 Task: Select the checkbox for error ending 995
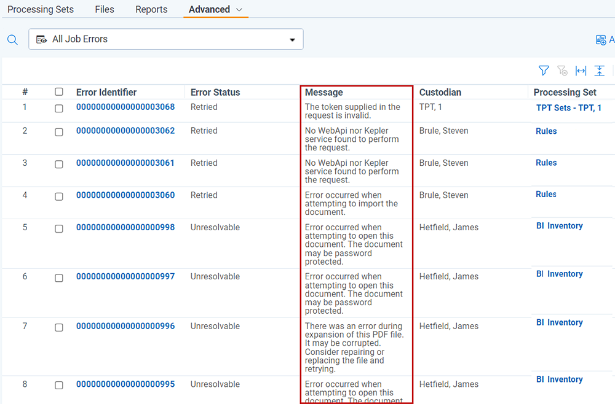59,385
